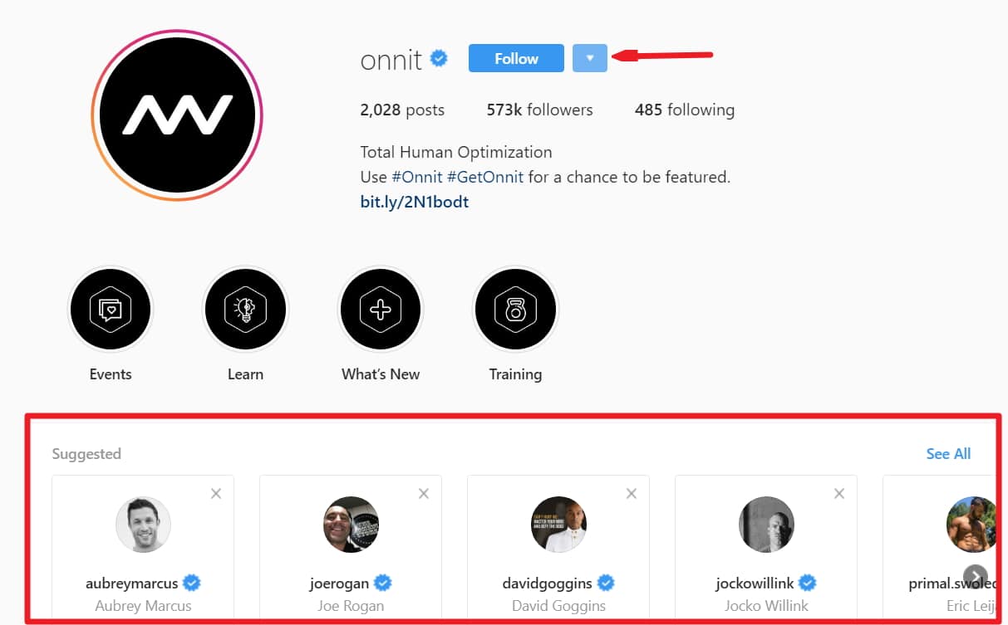
Task: Open the Training kettlebell highlight
Action: 515,310
